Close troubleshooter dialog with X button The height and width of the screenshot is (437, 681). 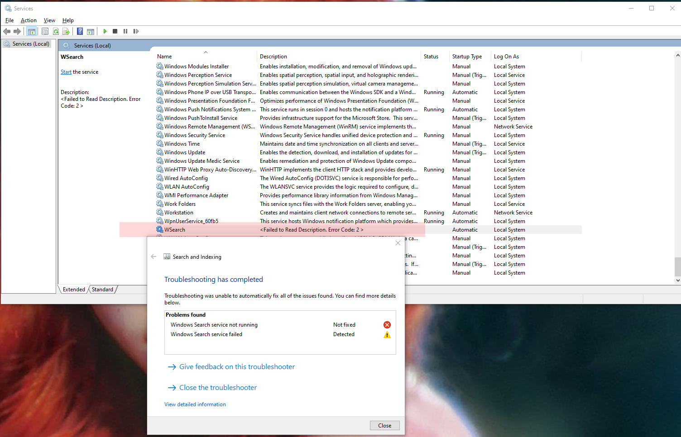pos(398,243)
